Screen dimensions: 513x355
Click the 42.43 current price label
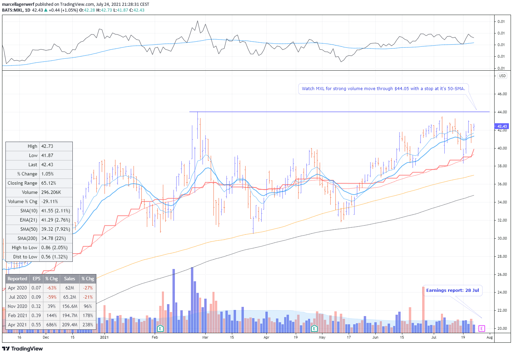pyautogui.click(x=501, y=126)
